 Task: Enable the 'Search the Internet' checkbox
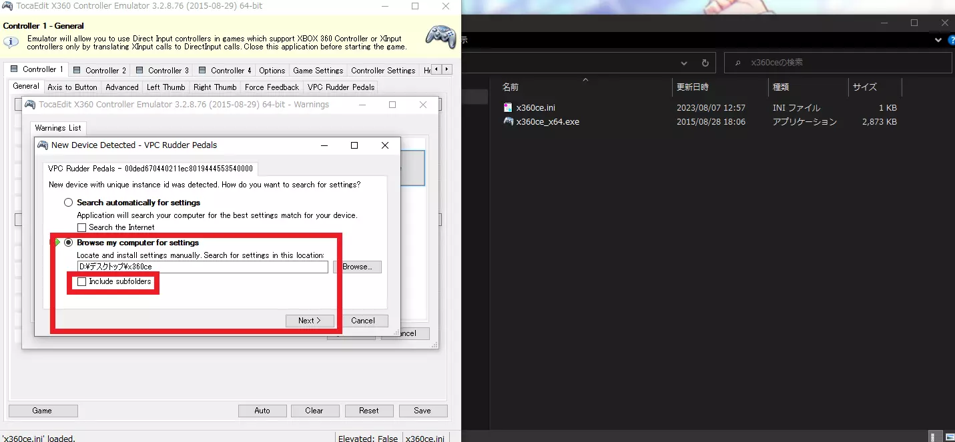pos(81,227)
